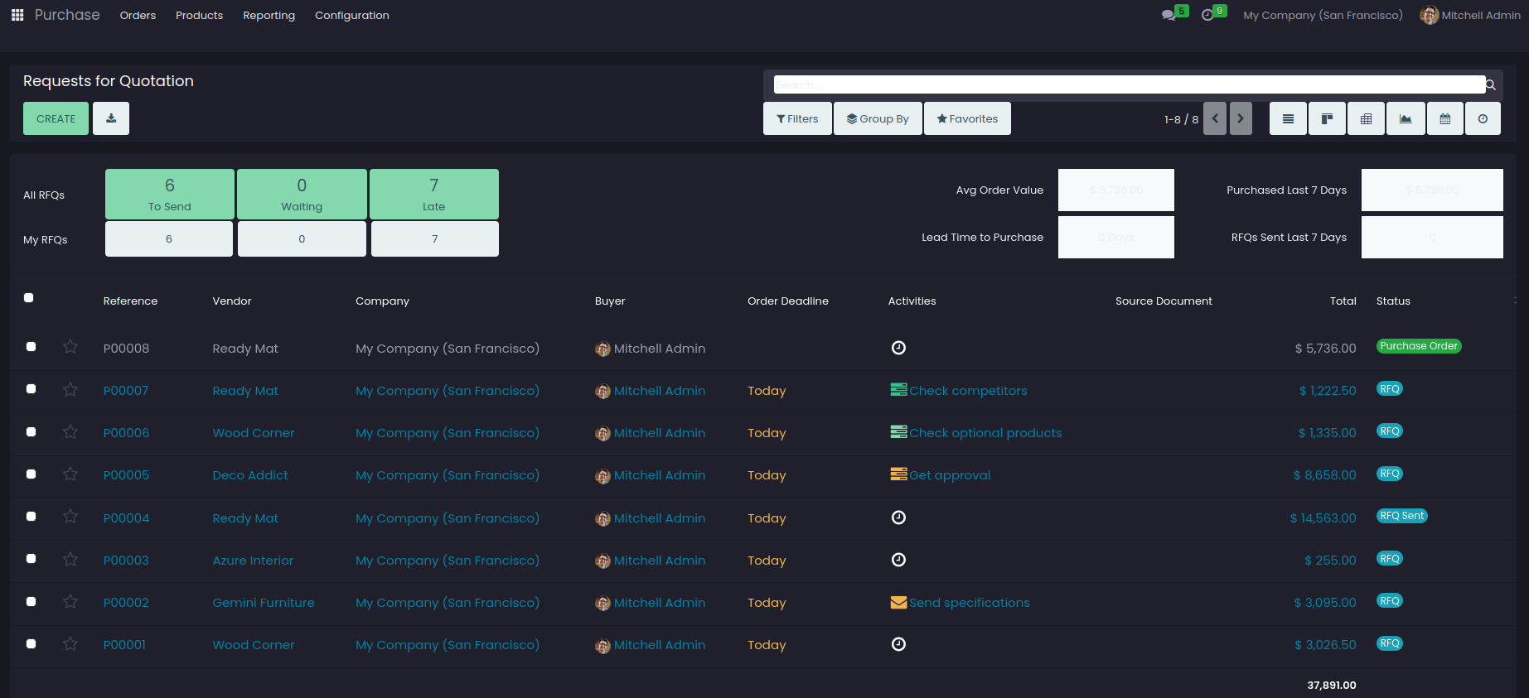The image size is (1529, 698).
Task: Click the CREATE button
Action: coord(56,118)
